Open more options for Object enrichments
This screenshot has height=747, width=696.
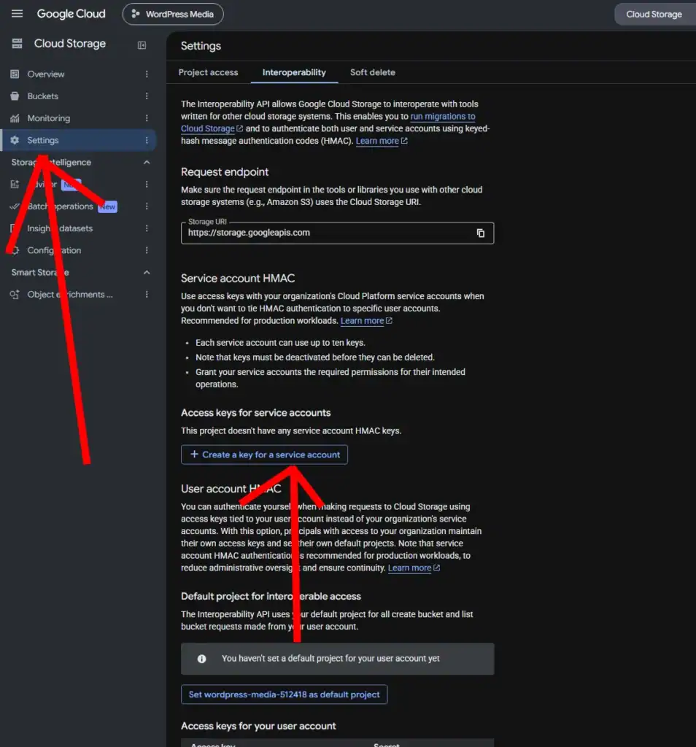(147, 295)
